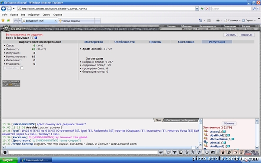Click into the Search box in toolbar
This screenshot has height=163, width=261.
(x=231, y=9)
